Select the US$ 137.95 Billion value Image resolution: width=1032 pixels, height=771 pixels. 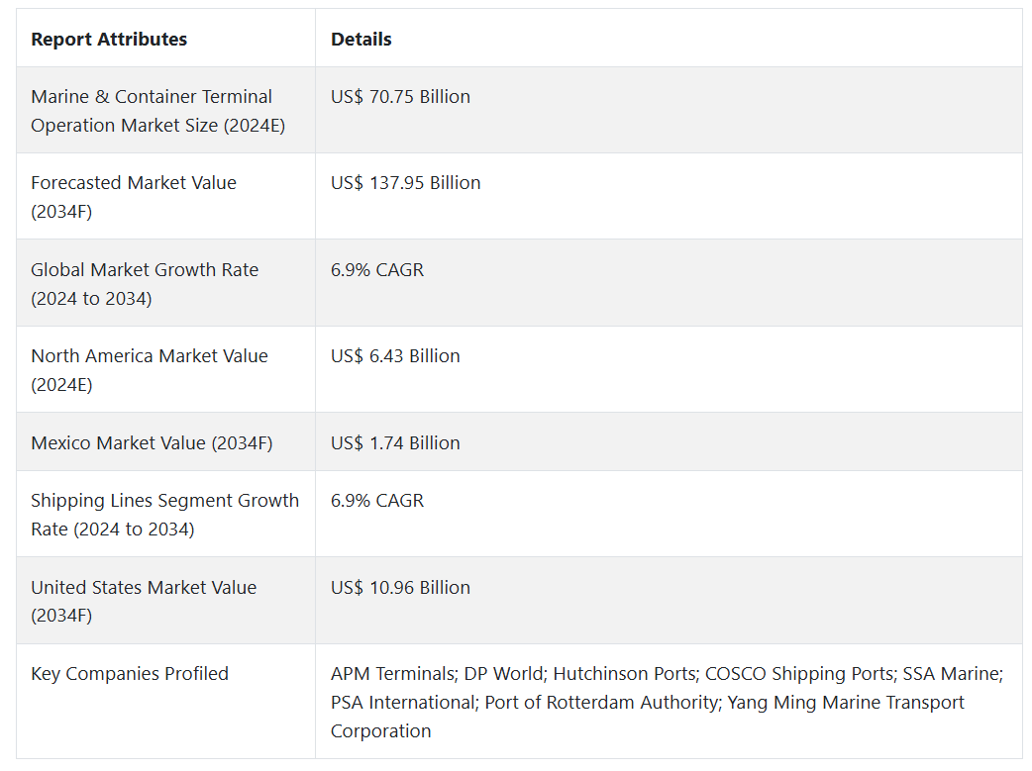pos(405,183)
